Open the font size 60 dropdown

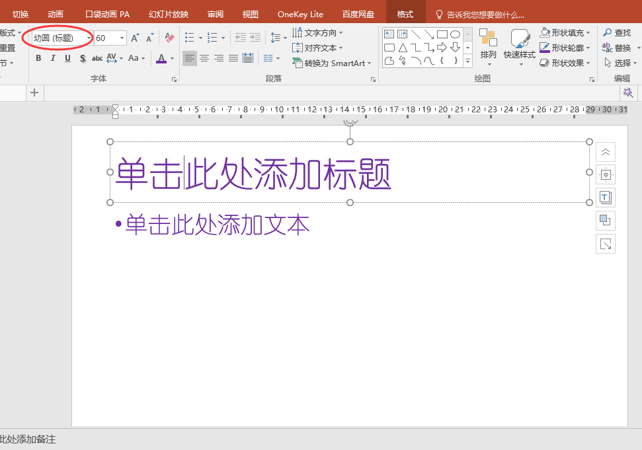point(122,38)
